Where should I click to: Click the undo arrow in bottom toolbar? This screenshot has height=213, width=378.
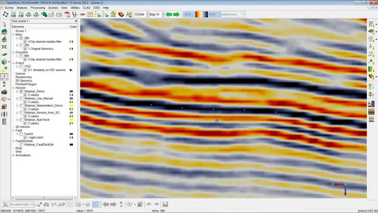pyautogui.click(x=149, y=204)
